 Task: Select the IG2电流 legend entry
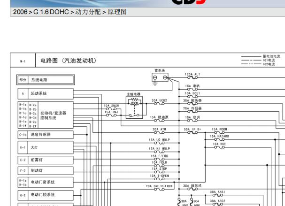(x=269, y=64)
